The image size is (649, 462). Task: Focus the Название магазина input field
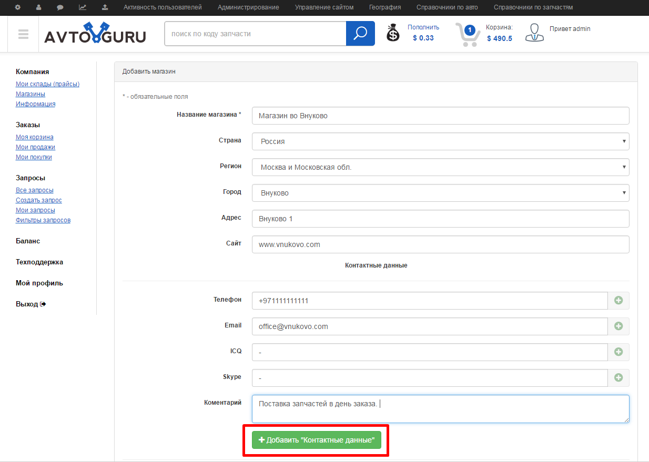click(x=440, y=116)
